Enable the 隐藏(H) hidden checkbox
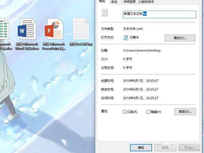 coord(148,112)
